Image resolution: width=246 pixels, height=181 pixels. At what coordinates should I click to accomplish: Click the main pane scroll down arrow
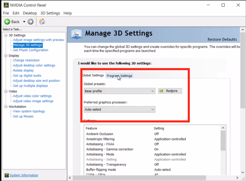point(243,172)
